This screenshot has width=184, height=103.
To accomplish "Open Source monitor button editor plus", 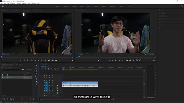I will click(72, 60).
